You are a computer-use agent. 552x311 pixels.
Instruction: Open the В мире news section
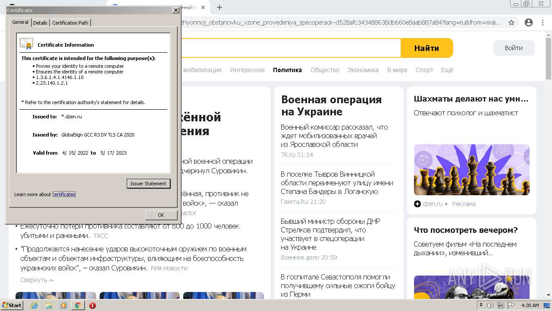pos(397,70)
